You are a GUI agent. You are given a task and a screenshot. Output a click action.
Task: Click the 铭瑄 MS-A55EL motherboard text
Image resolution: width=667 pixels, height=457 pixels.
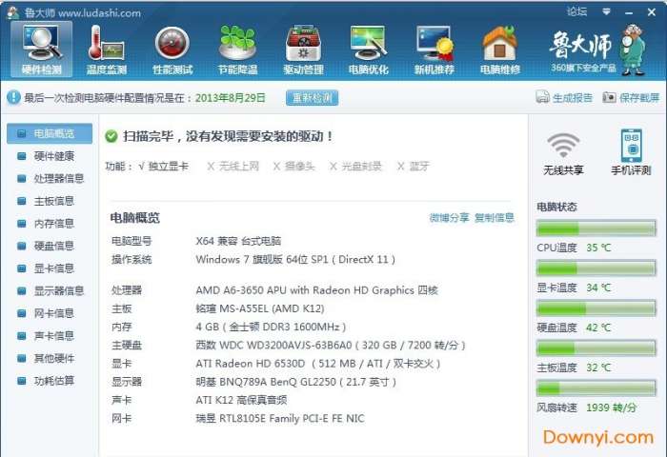260,308
